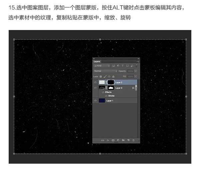
Task: Select Layer 2 transparent thumbnail
Action: click(102, 82)
